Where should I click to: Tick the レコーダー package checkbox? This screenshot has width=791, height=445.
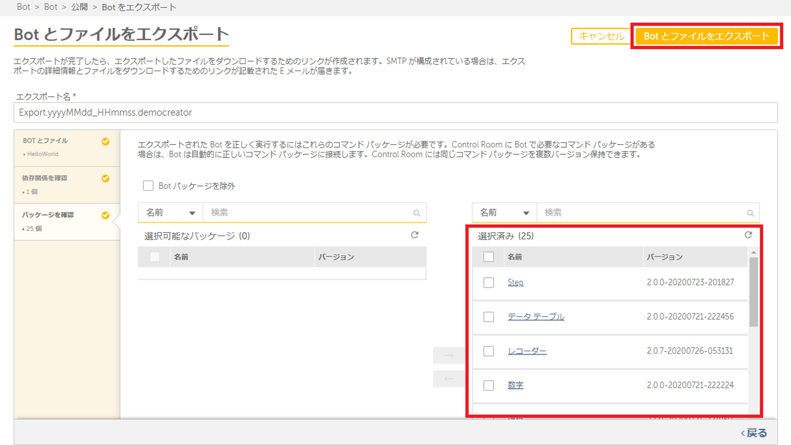click(x=489, y=351)
